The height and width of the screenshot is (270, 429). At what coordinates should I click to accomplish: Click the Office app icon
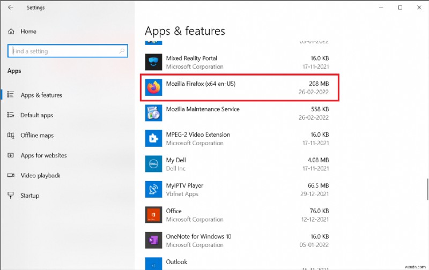[153, 215]
